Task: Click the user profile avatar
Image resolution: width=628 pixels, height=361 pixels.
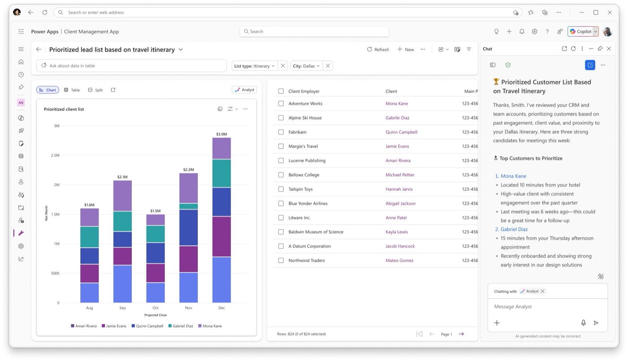Action: tap(607, 31)
